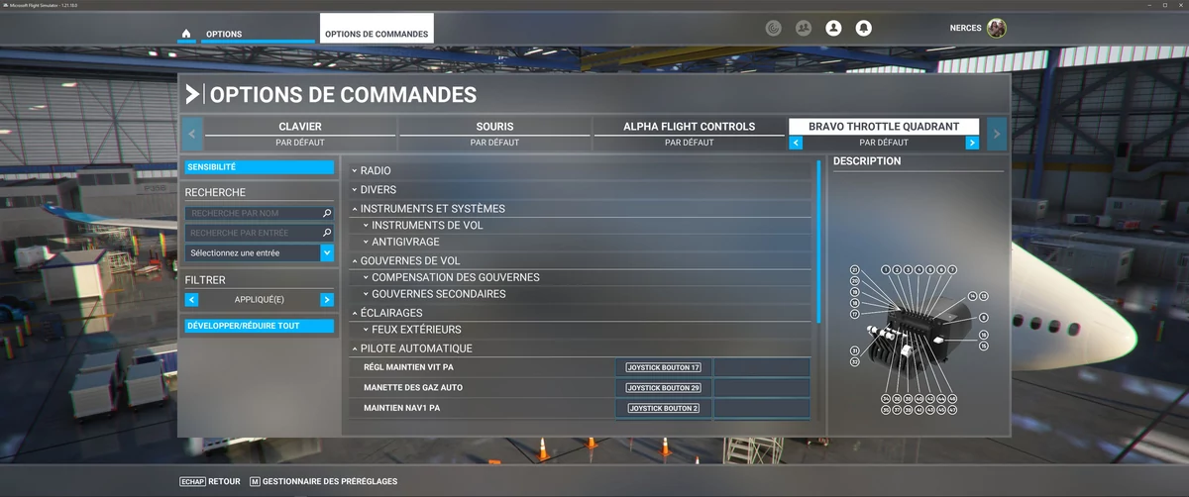
Task: Click the RECHERCHE PAR NOM field
Action: point(260,213)
